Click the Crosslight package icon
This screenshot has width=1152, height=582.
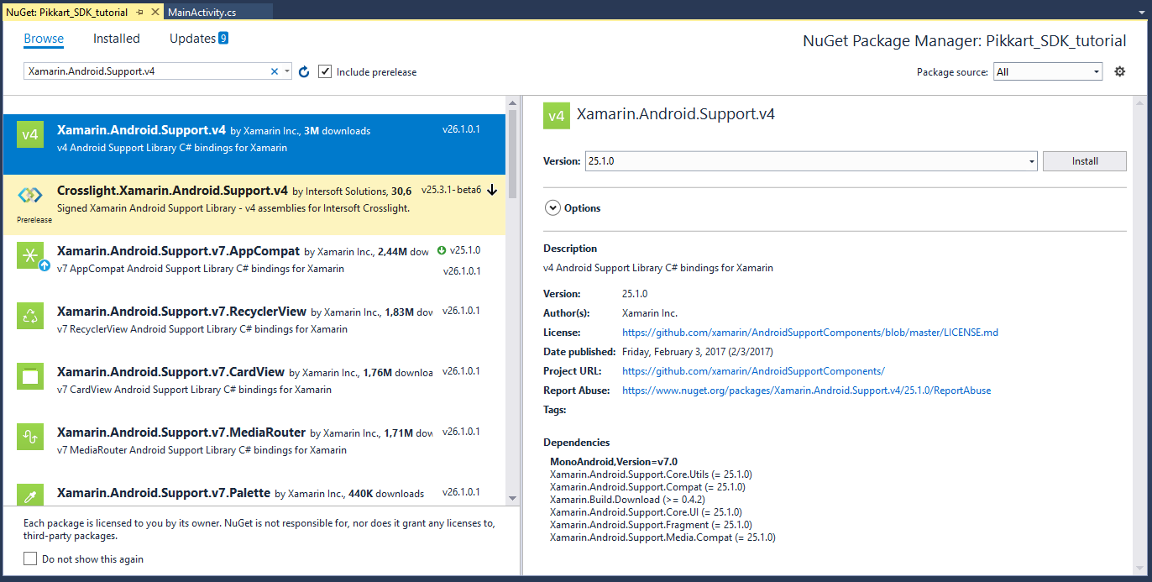(30, 195)
